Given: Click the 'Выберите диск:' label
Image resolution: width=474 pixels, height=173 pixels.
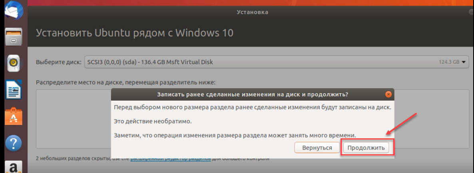Looking at the screenshot, I should click(x=59, y=63).
